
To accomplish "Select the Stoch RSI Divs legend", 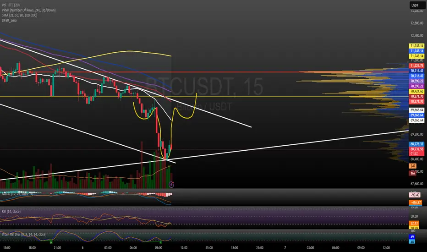I will (x=24, y=234).
